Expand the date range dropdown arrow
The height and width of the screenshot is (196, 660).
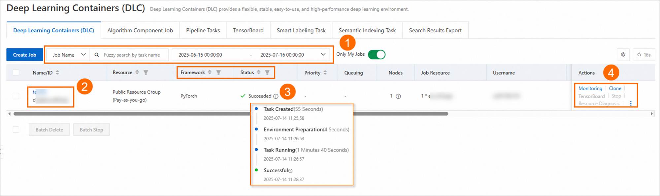point(323,55)
